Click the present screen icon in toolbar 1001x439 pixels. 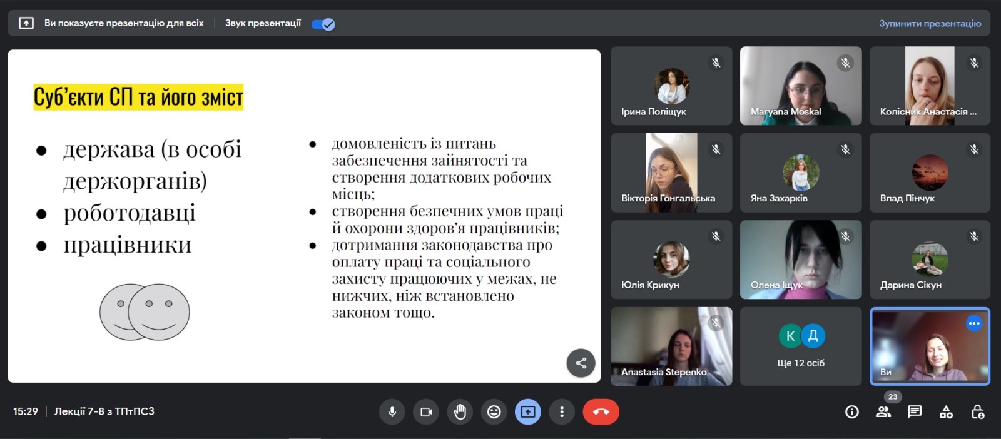coord(527,411)
